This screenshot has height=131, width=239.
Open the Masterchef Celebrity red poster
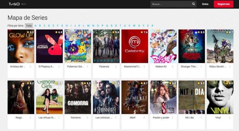click(135, 46)
